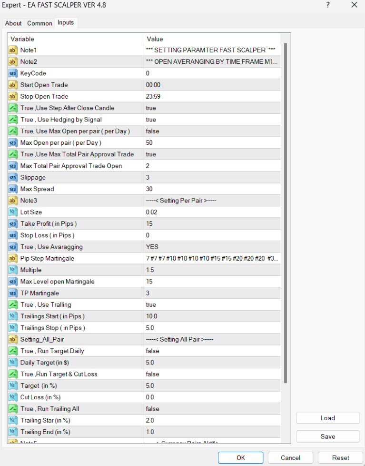Click the string icon beside Pip Step Martingale

(x=13, y=258)
